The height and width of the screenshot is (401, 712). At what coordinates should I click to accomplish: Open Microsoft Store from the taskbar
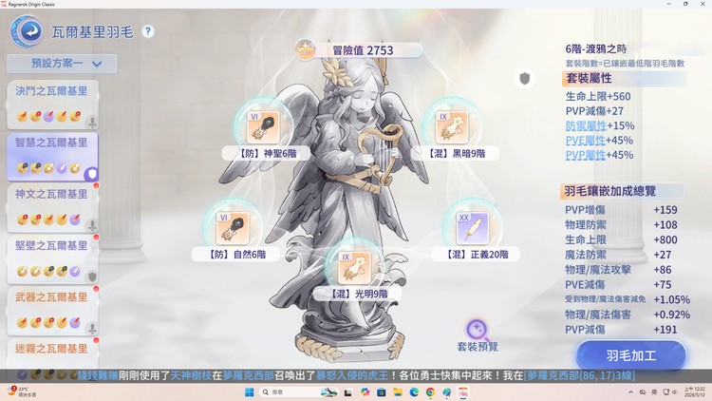pyautogui.click(x=381, y=391)
